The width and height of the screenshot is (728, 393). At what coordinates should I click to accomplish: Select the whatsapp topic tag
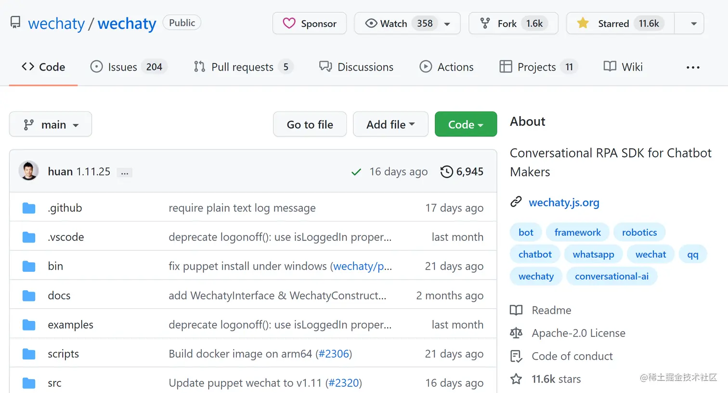593,255
